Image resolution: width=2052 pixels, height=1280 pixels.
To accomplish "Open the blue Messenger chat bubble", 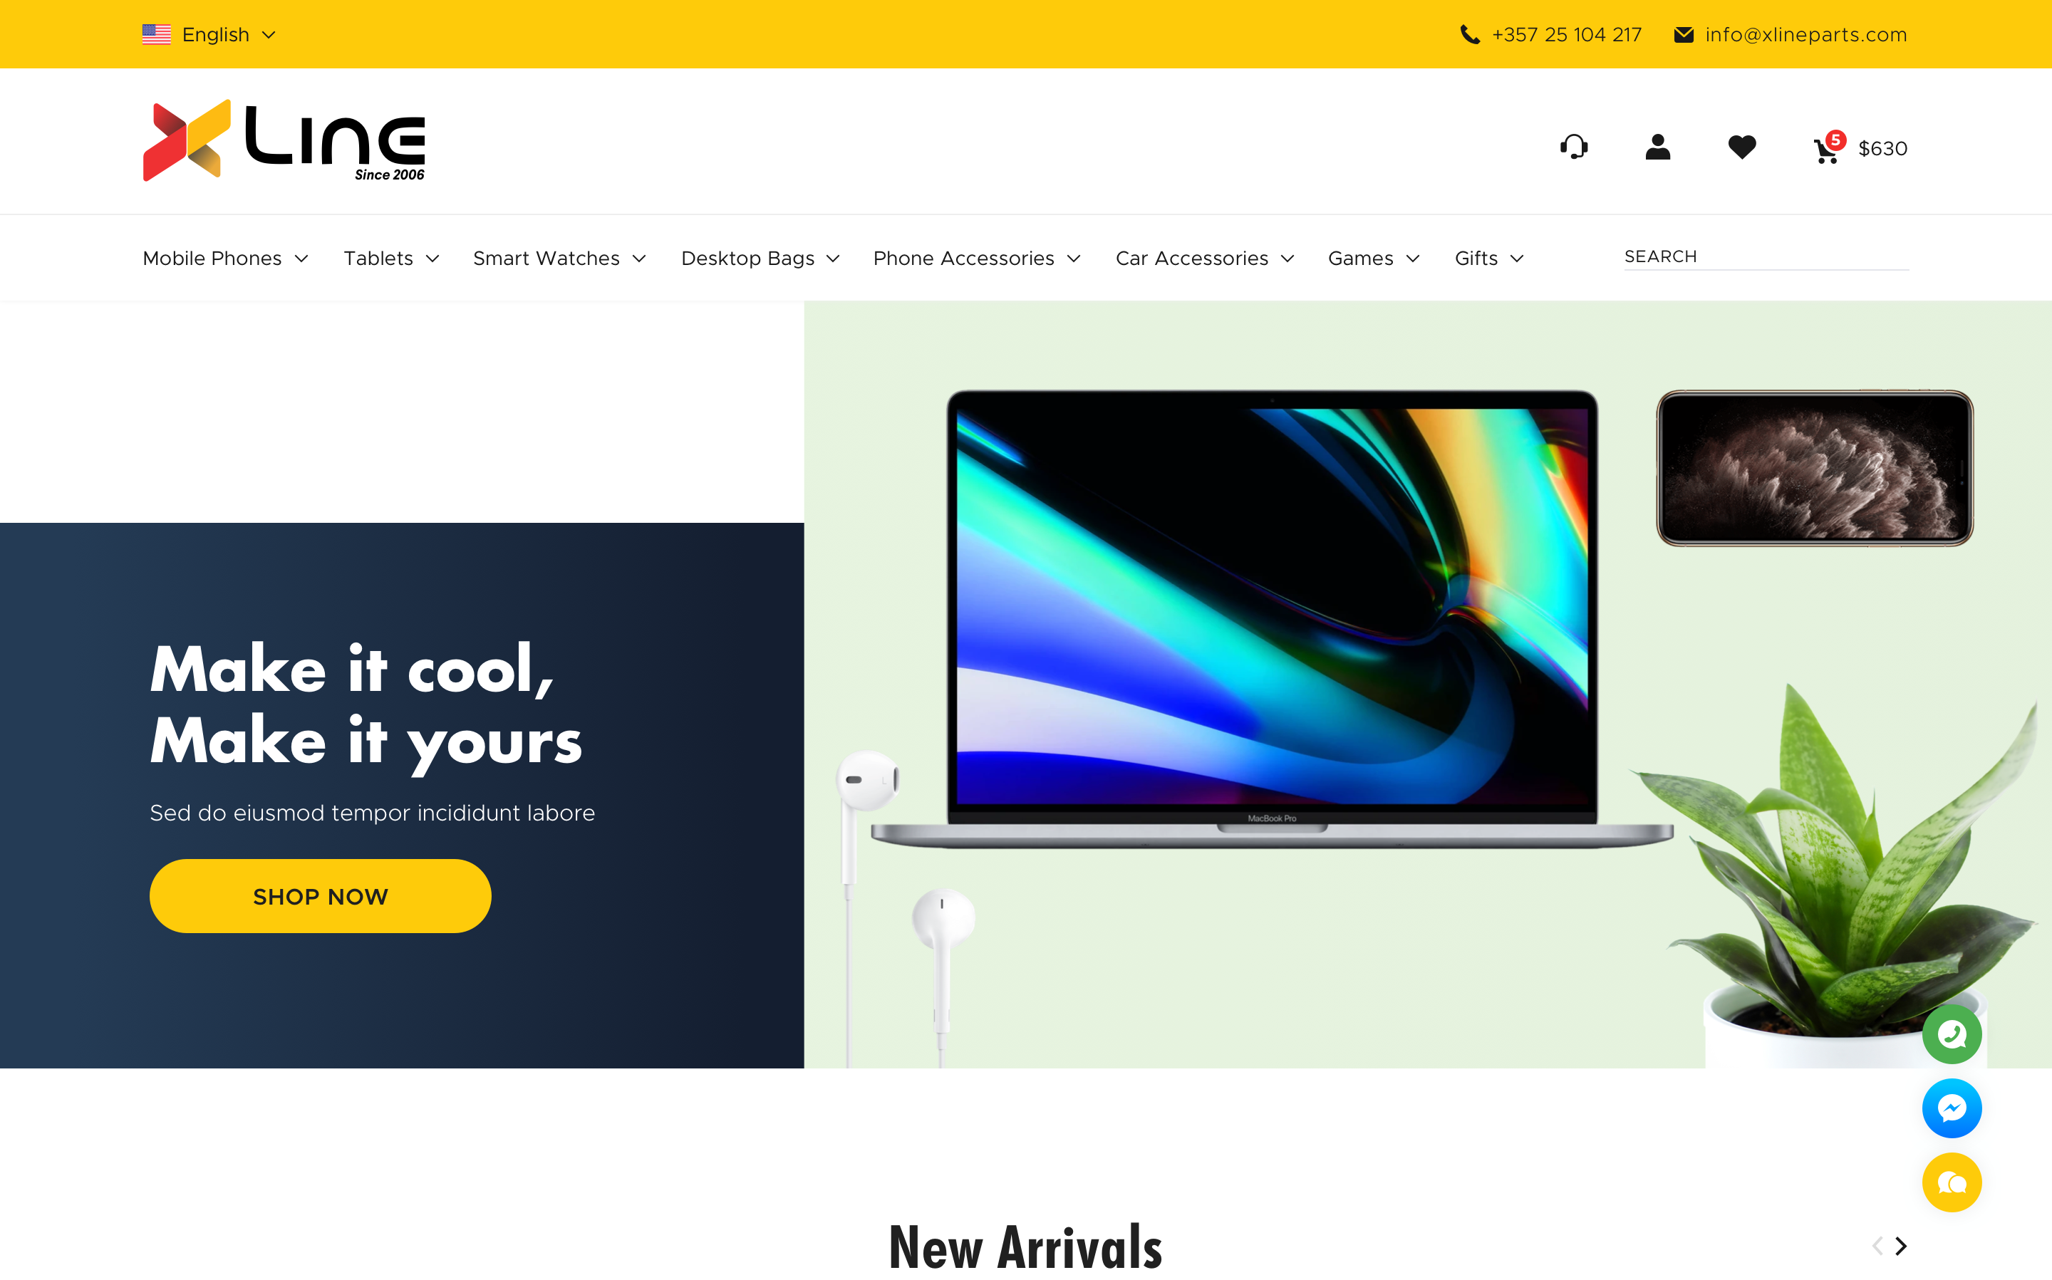I will coord(1952,1108).
